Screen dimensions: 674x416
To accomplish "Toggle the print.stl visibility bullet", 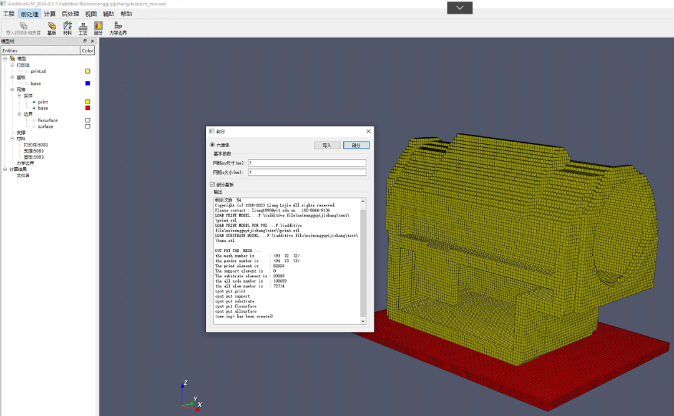I will [27, 71].
